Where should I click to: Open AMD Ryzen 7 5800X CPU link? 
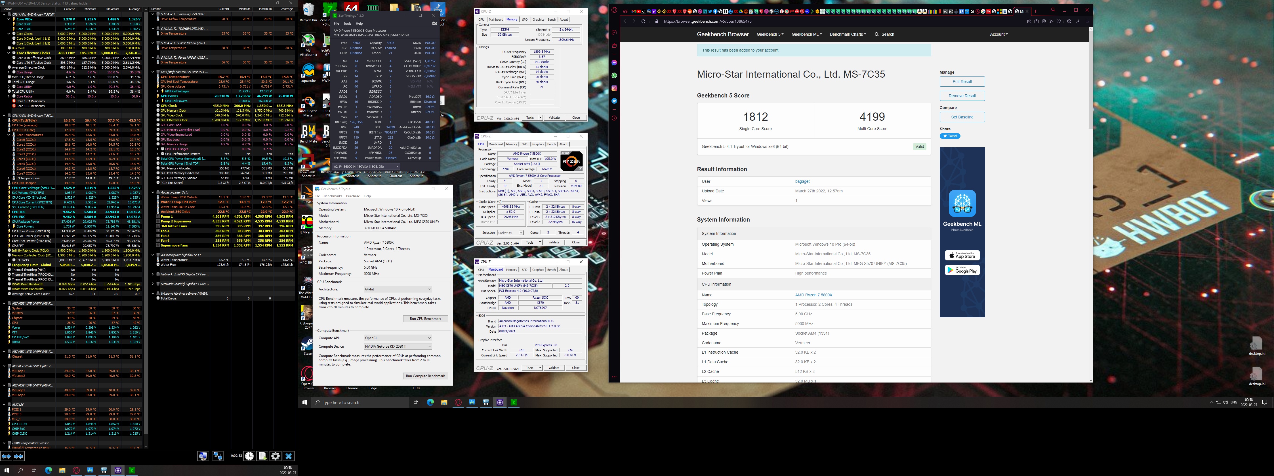tap(813, 295)
